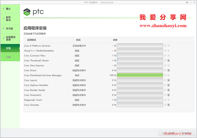Select the Creo Simulate row name
Image resolution: width=197 pixels, height=138 pixels.
click(x=32, y=105)
